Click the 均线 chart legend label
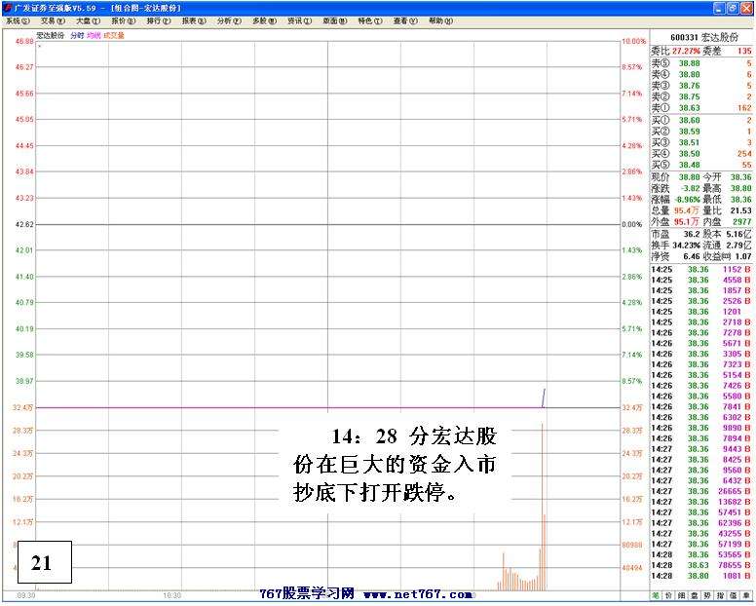The height and width of the screenshot is (606, 756). point(94,36)
